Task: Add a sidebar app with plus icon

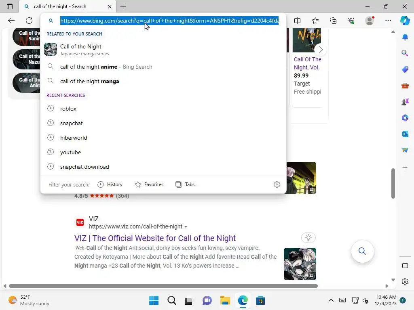Action: 405,168
